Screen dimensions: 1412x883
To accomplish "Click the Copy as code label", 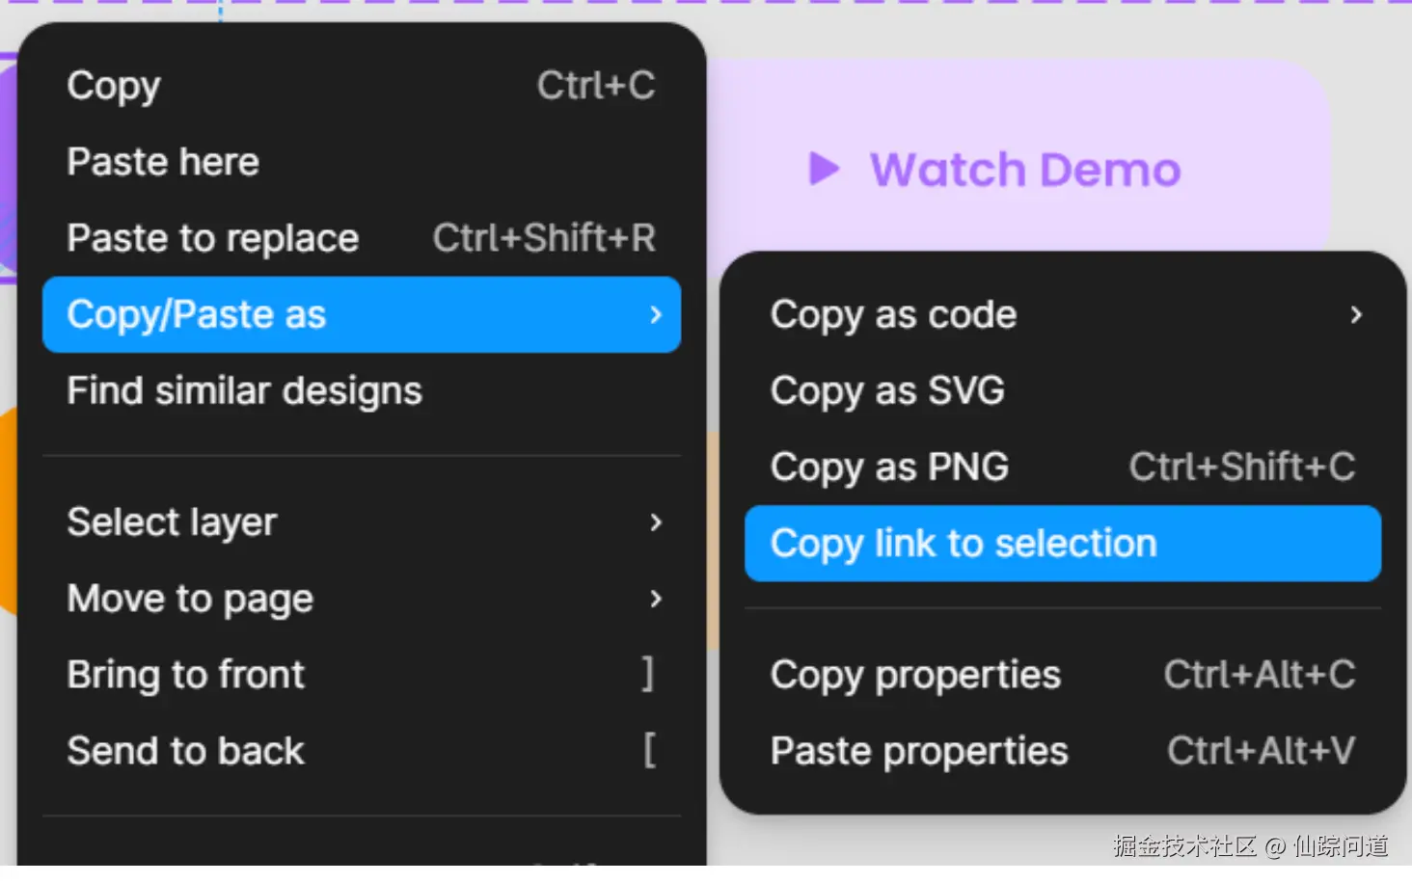I will 893,315.
